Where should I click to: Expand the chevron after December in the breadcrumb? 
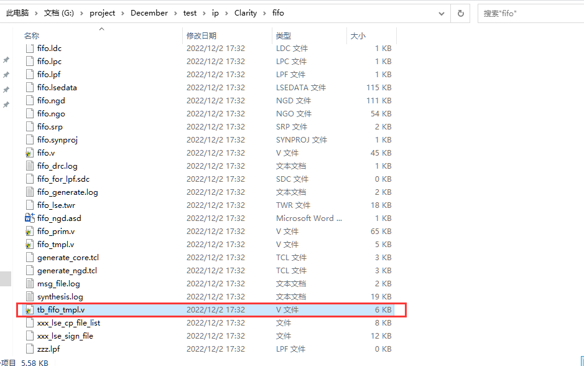tap(175, 14)
